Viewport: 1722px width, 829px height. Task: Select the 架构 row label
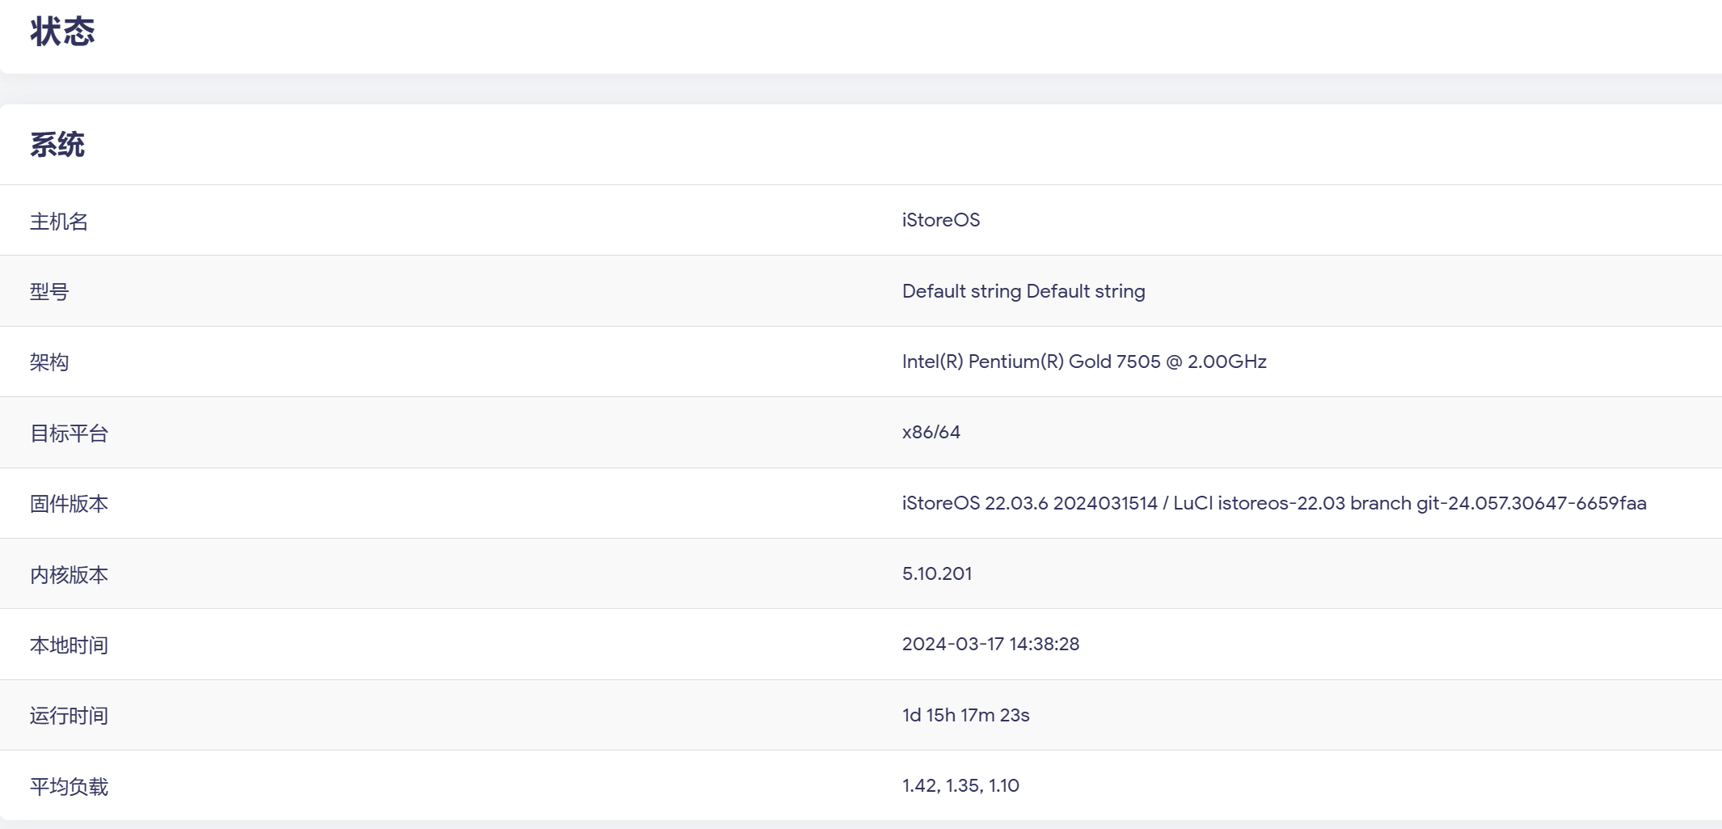point(49,362)
